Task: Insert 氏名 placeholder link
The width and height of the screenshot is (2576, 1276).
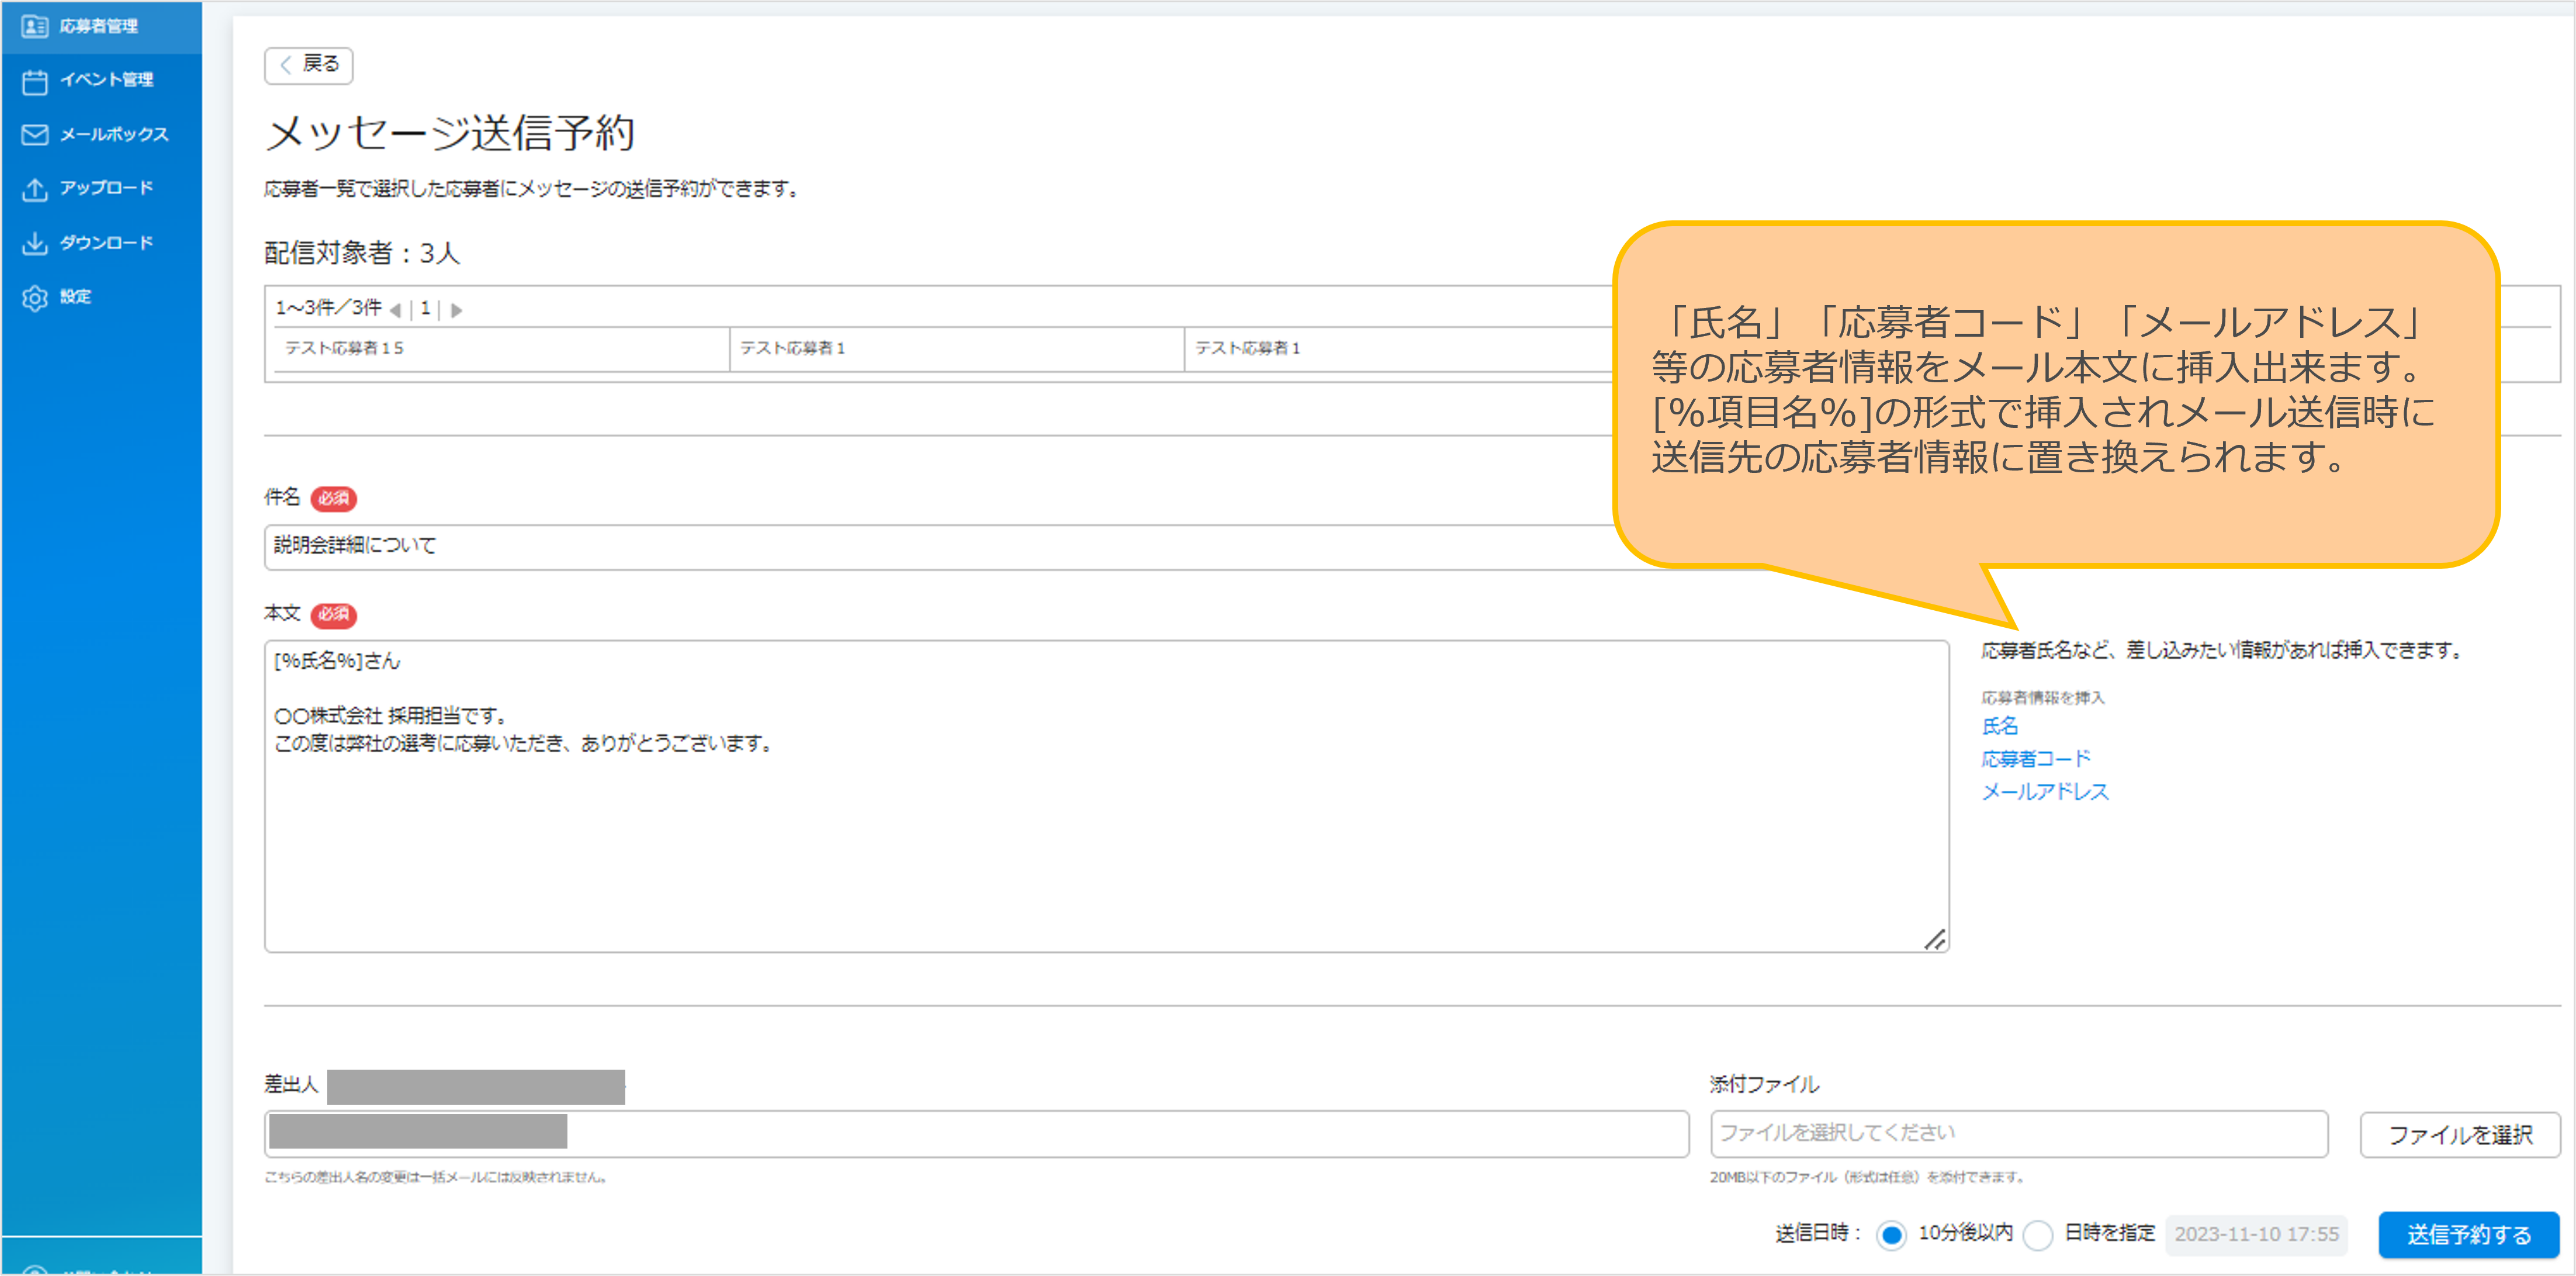Action: [2000, 727]
